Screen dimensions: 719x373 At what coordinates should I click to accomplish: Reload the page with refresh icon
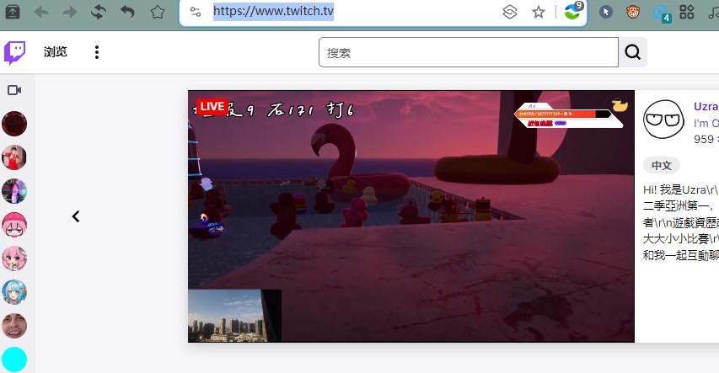point(99,12)
